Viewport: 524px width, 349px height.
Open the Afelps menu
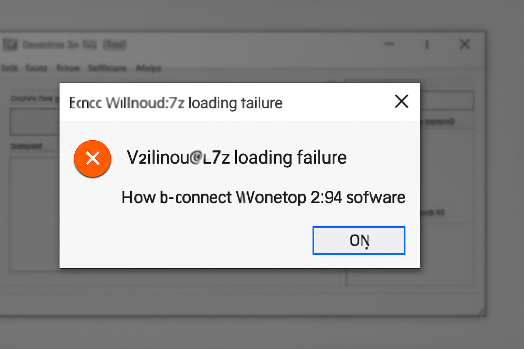coord(149,68)
